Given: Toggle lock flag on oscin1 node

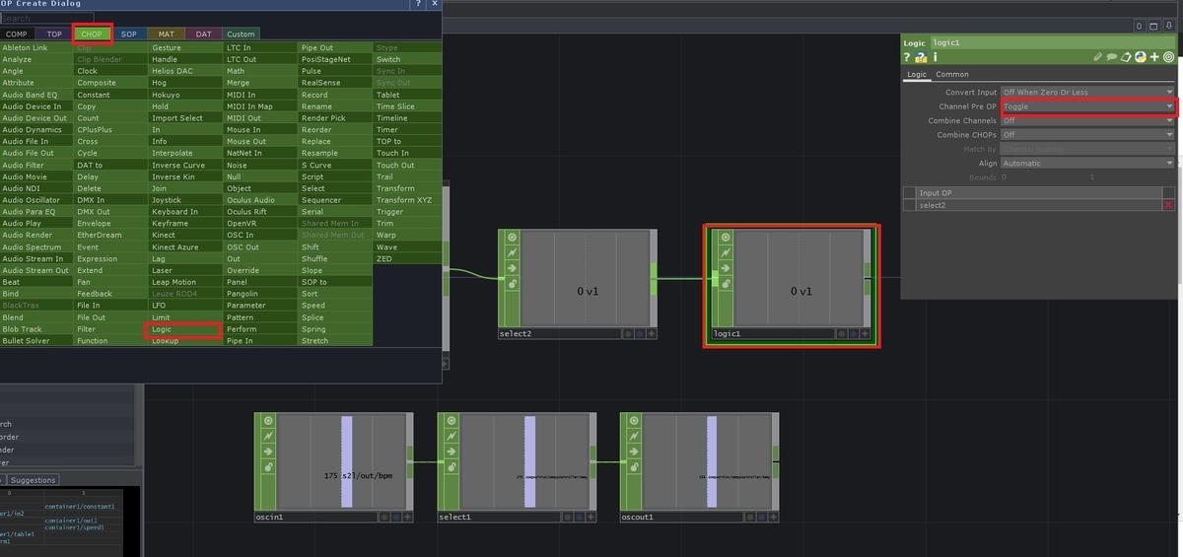Looking at the screenshot, I should tap(268, 467).
